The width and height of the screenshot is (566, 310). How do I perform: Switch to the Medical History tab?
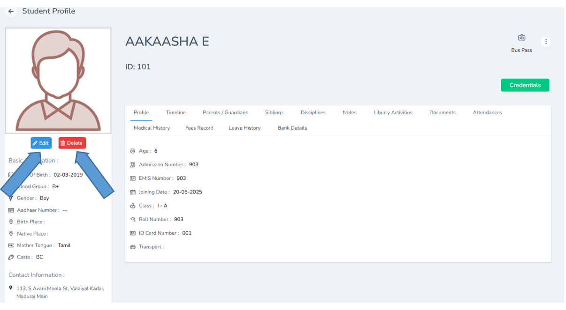tap(152, 127)
